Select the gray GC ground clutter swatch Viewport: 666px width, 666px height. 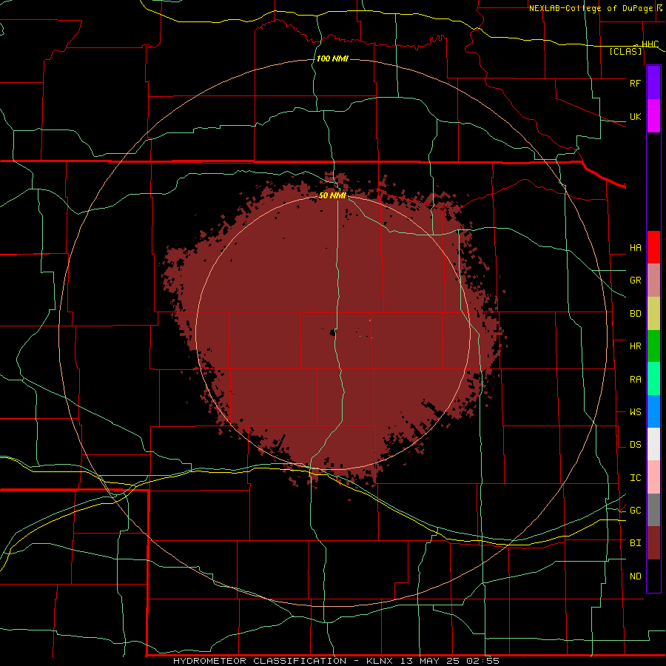coord(653,510)
